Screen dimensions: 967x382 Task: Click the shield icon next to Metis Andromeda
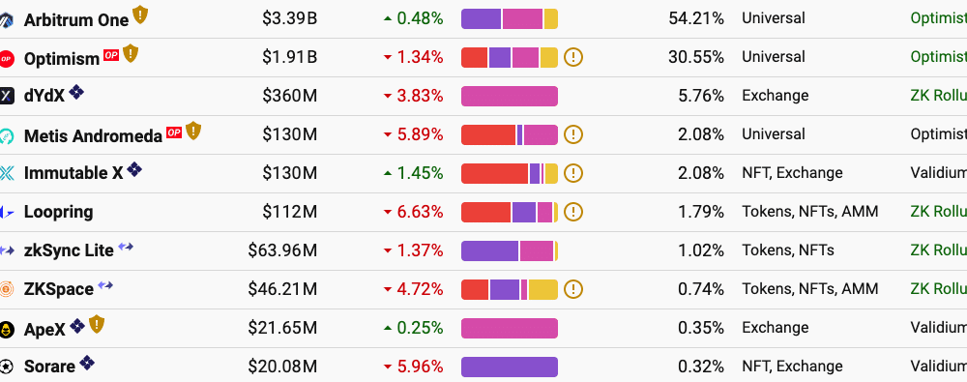tap(193, 131)
